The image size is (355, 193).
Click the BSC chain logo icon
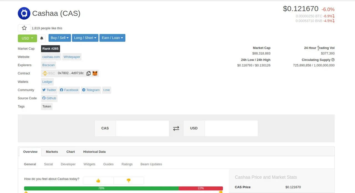[45, 73]
